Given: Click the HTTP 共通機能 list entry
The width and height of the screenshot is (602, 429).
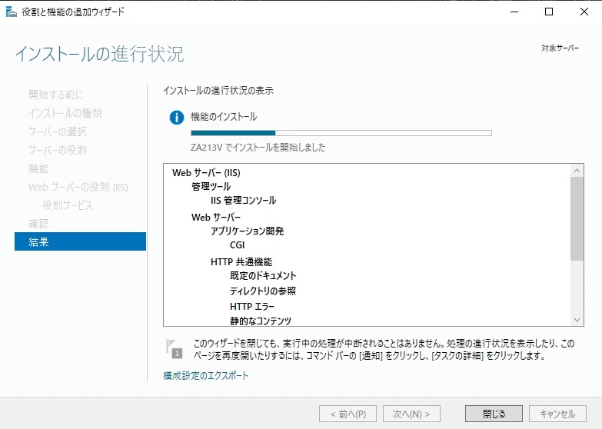Looking at the screenshot, I should click(x=241, y=262).
